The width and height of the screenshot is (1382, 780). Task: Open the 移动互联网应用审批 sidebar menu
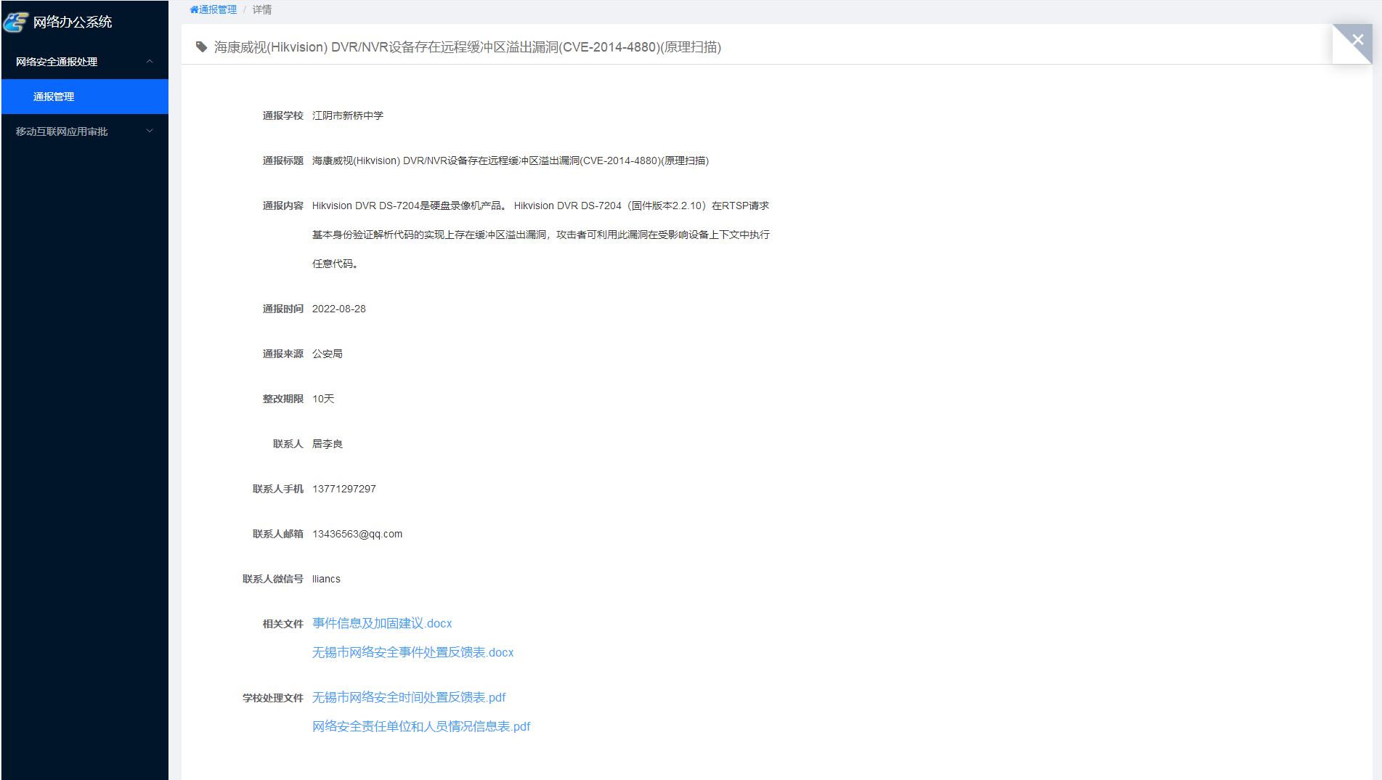[x=85, y=131]
